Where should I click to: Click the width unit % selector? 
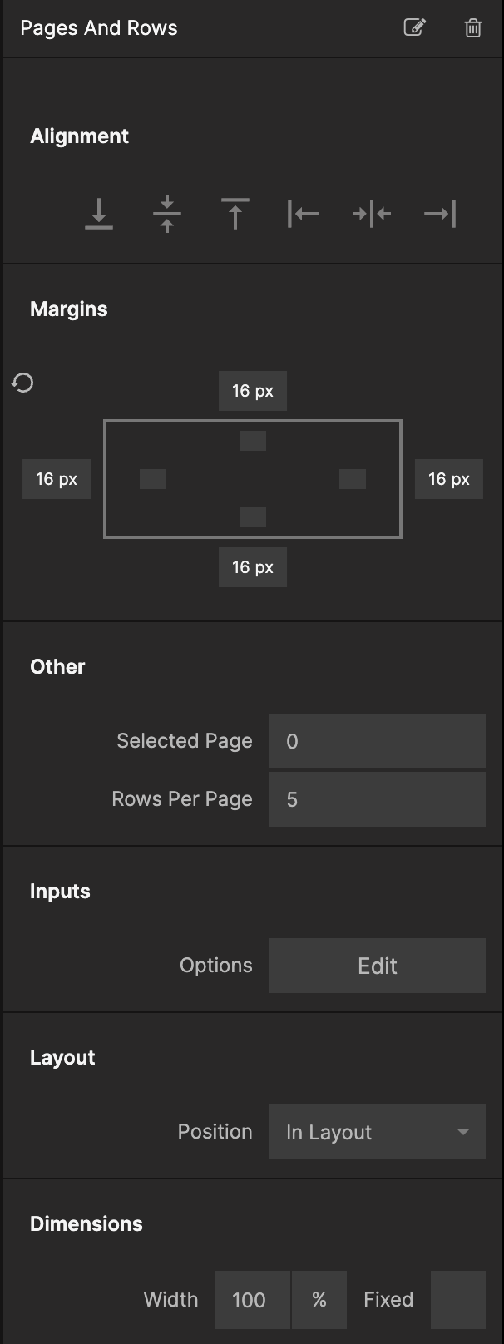[319, 1299]
